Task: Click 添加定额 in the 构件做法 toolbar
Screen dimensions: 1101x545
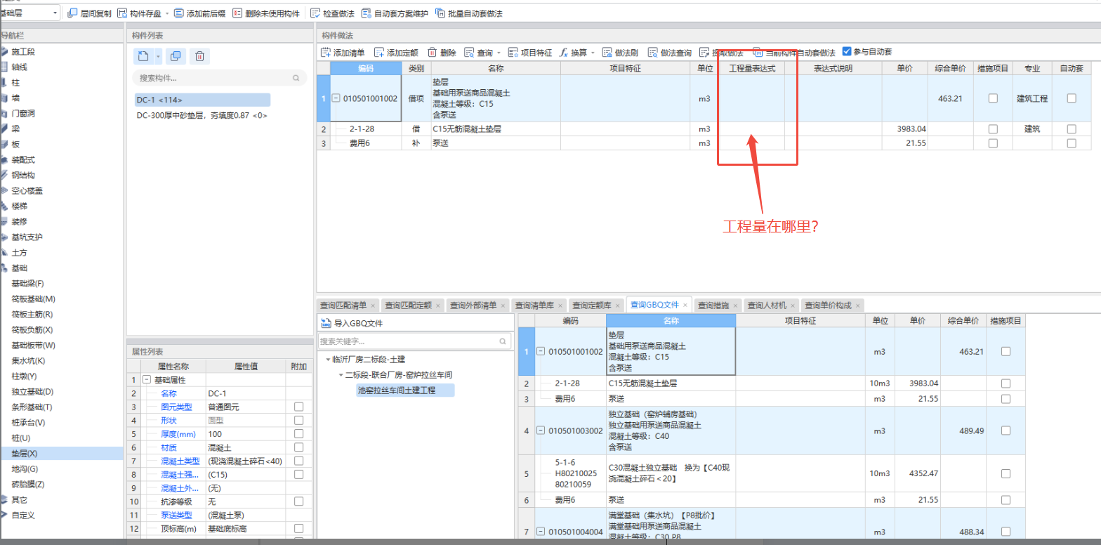Action: pos(396,53)
